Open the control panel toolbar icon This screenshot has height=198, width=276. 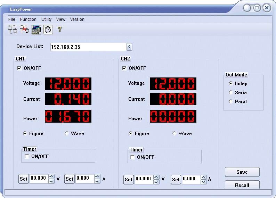[x=36, y=30]
